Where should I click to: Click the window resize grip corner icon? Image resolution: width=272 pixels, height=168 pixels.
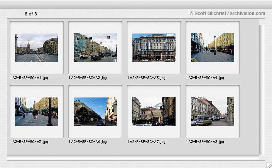tap(269, 165)
